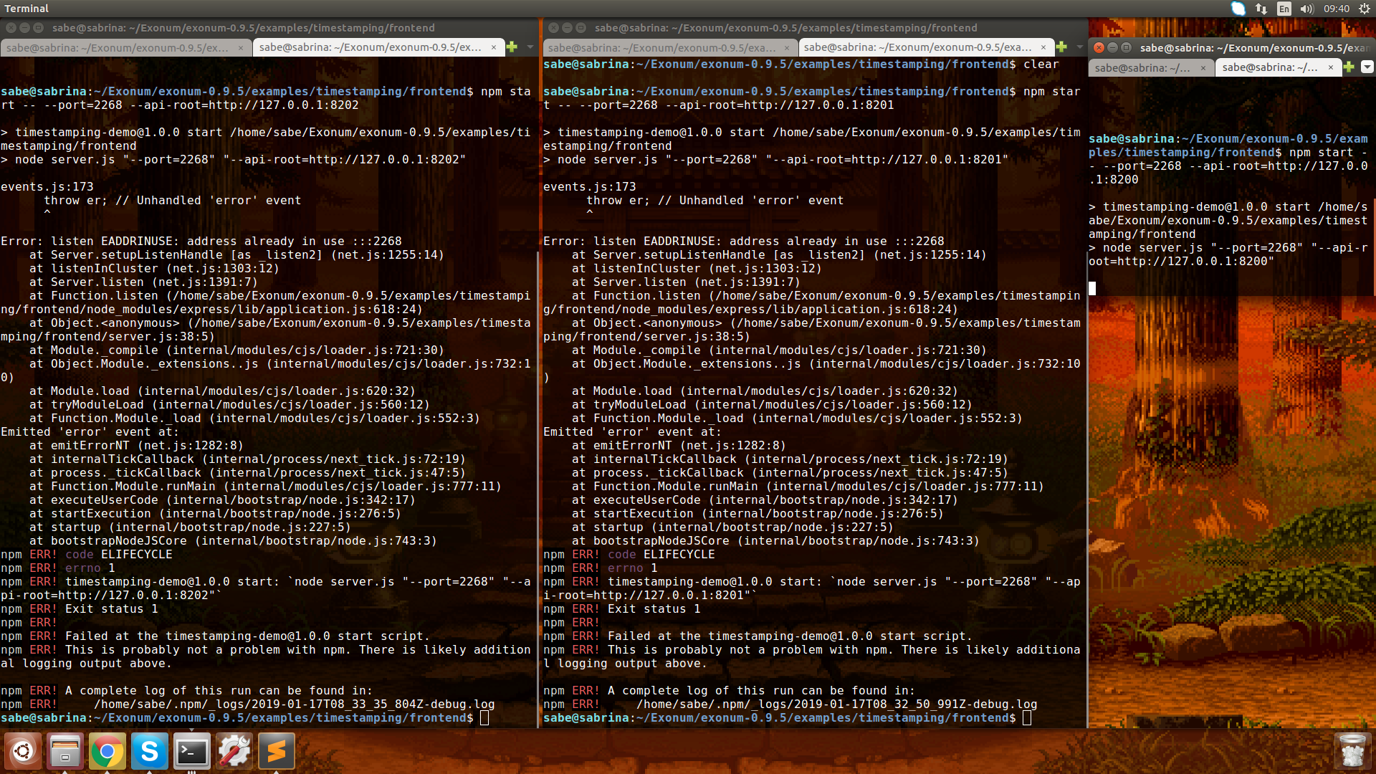This screenshot has height=774, width=1376.
Task: Open Skype from the dock
Action: click(149, 751)
